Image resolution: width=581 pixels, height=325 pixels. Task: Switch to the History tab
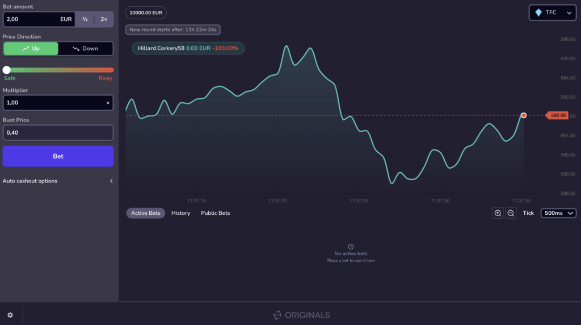coord(180,213)
